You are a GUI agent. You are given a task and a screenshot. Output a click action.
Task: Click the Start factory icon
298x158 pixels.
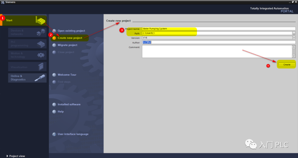pyautogui.click(x=41, y=20)
